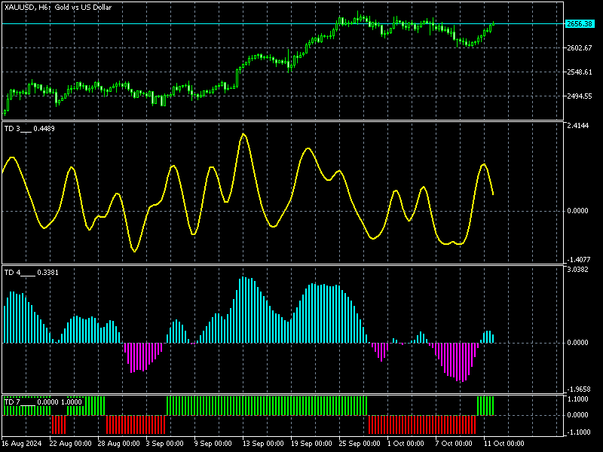Click the 22 Aug 00:00 time label
This screenshot has height=452, width=603.
pos(71,444)
